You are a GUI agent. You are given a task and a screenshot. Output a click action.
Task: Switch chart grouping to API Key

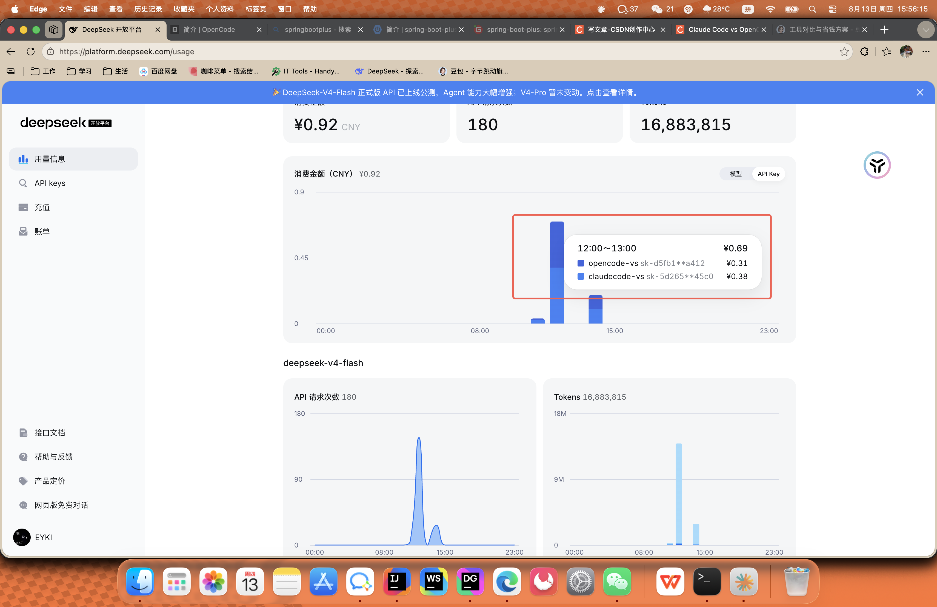(x=768, y=174)
